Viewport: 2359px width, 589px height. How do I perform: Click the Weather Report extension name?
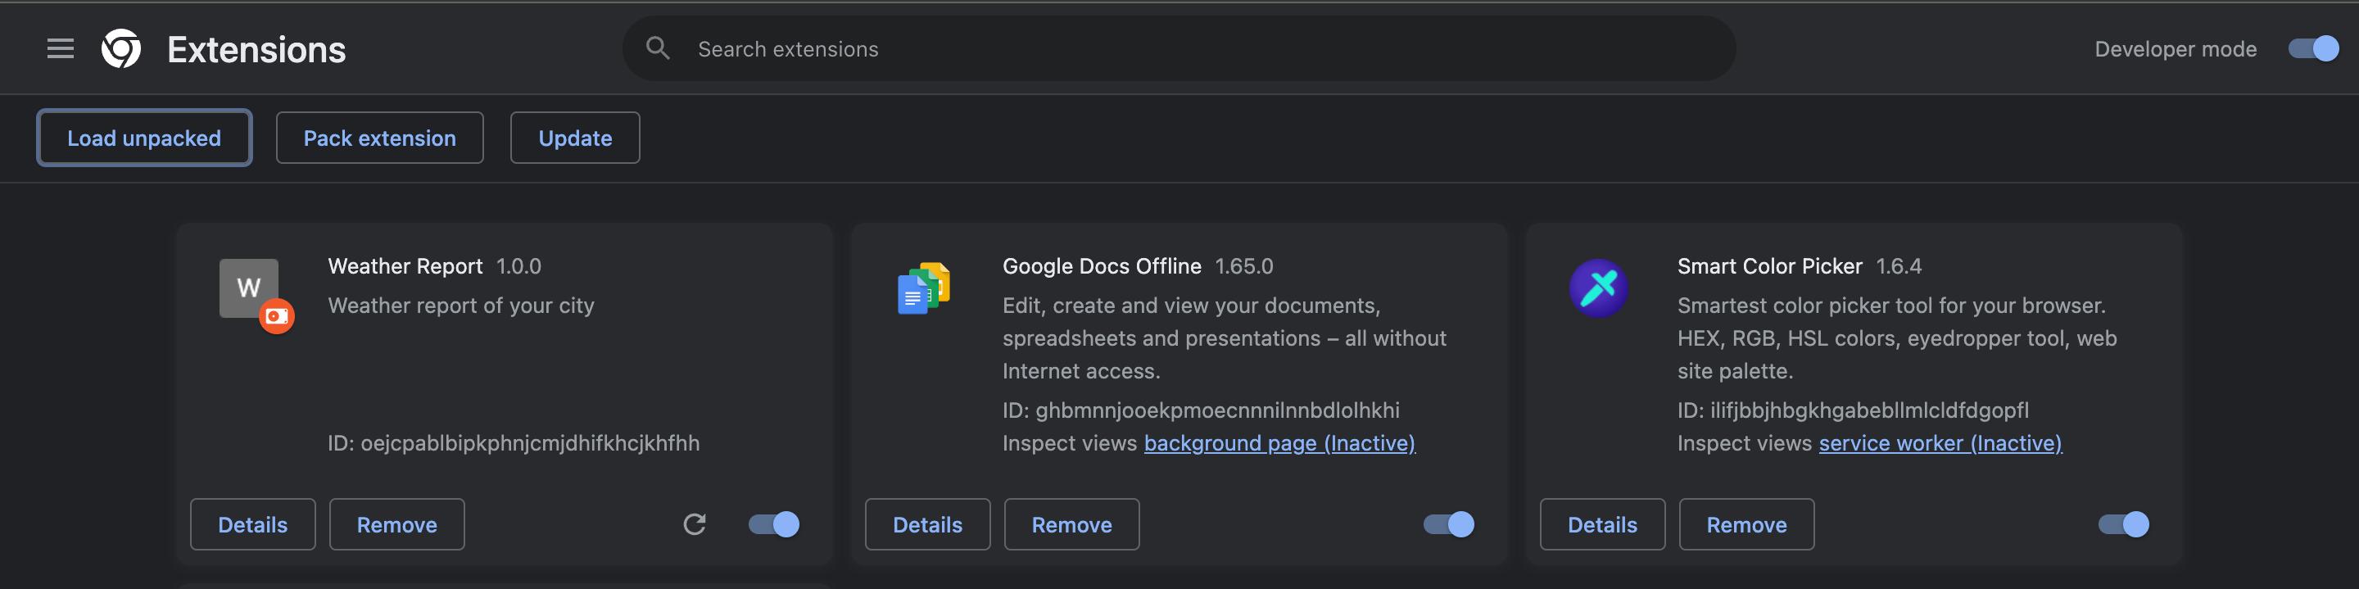coord(405,266)
